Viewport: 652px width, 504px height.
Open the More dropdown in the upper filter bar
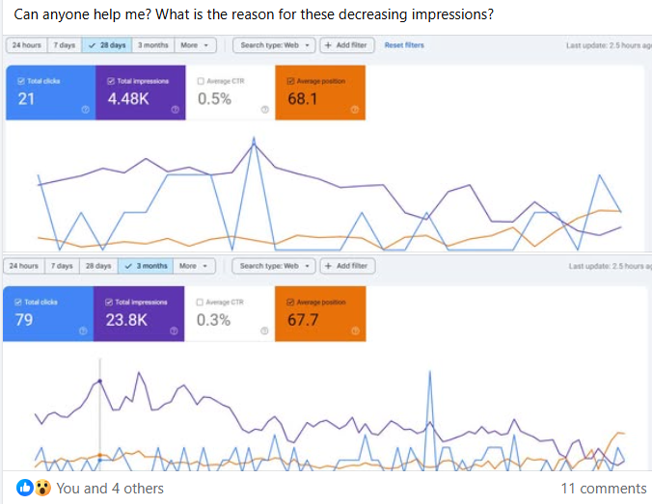pos(193,45)
